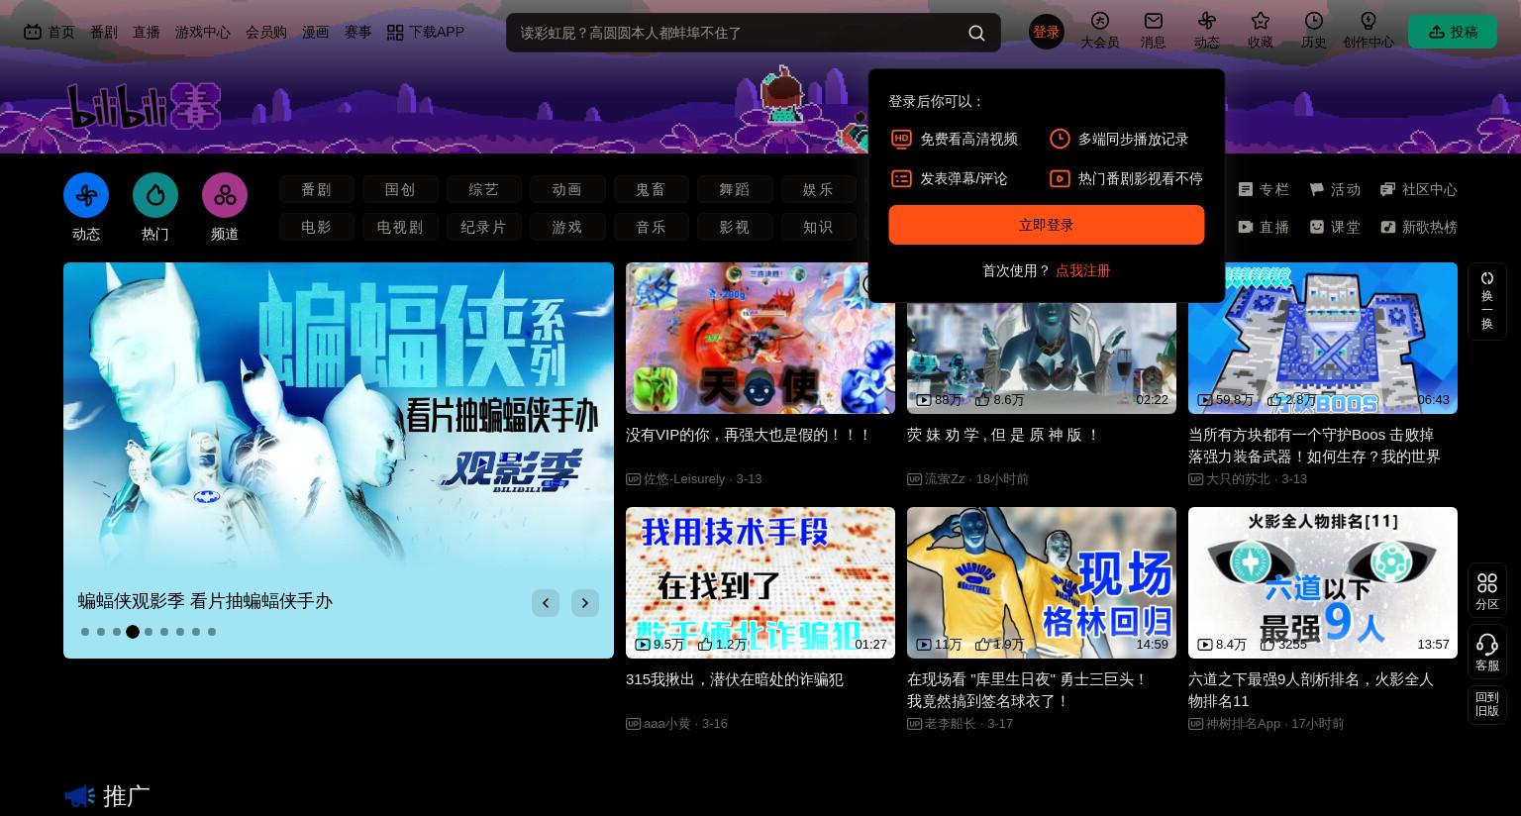Screen dimensions: 1521x816
Task: Click 回到旧版 sidebar button
Action: [1487, 704]
